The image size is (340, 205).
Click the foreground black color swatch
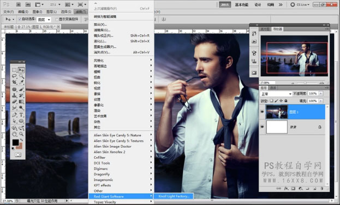point(15,142)
